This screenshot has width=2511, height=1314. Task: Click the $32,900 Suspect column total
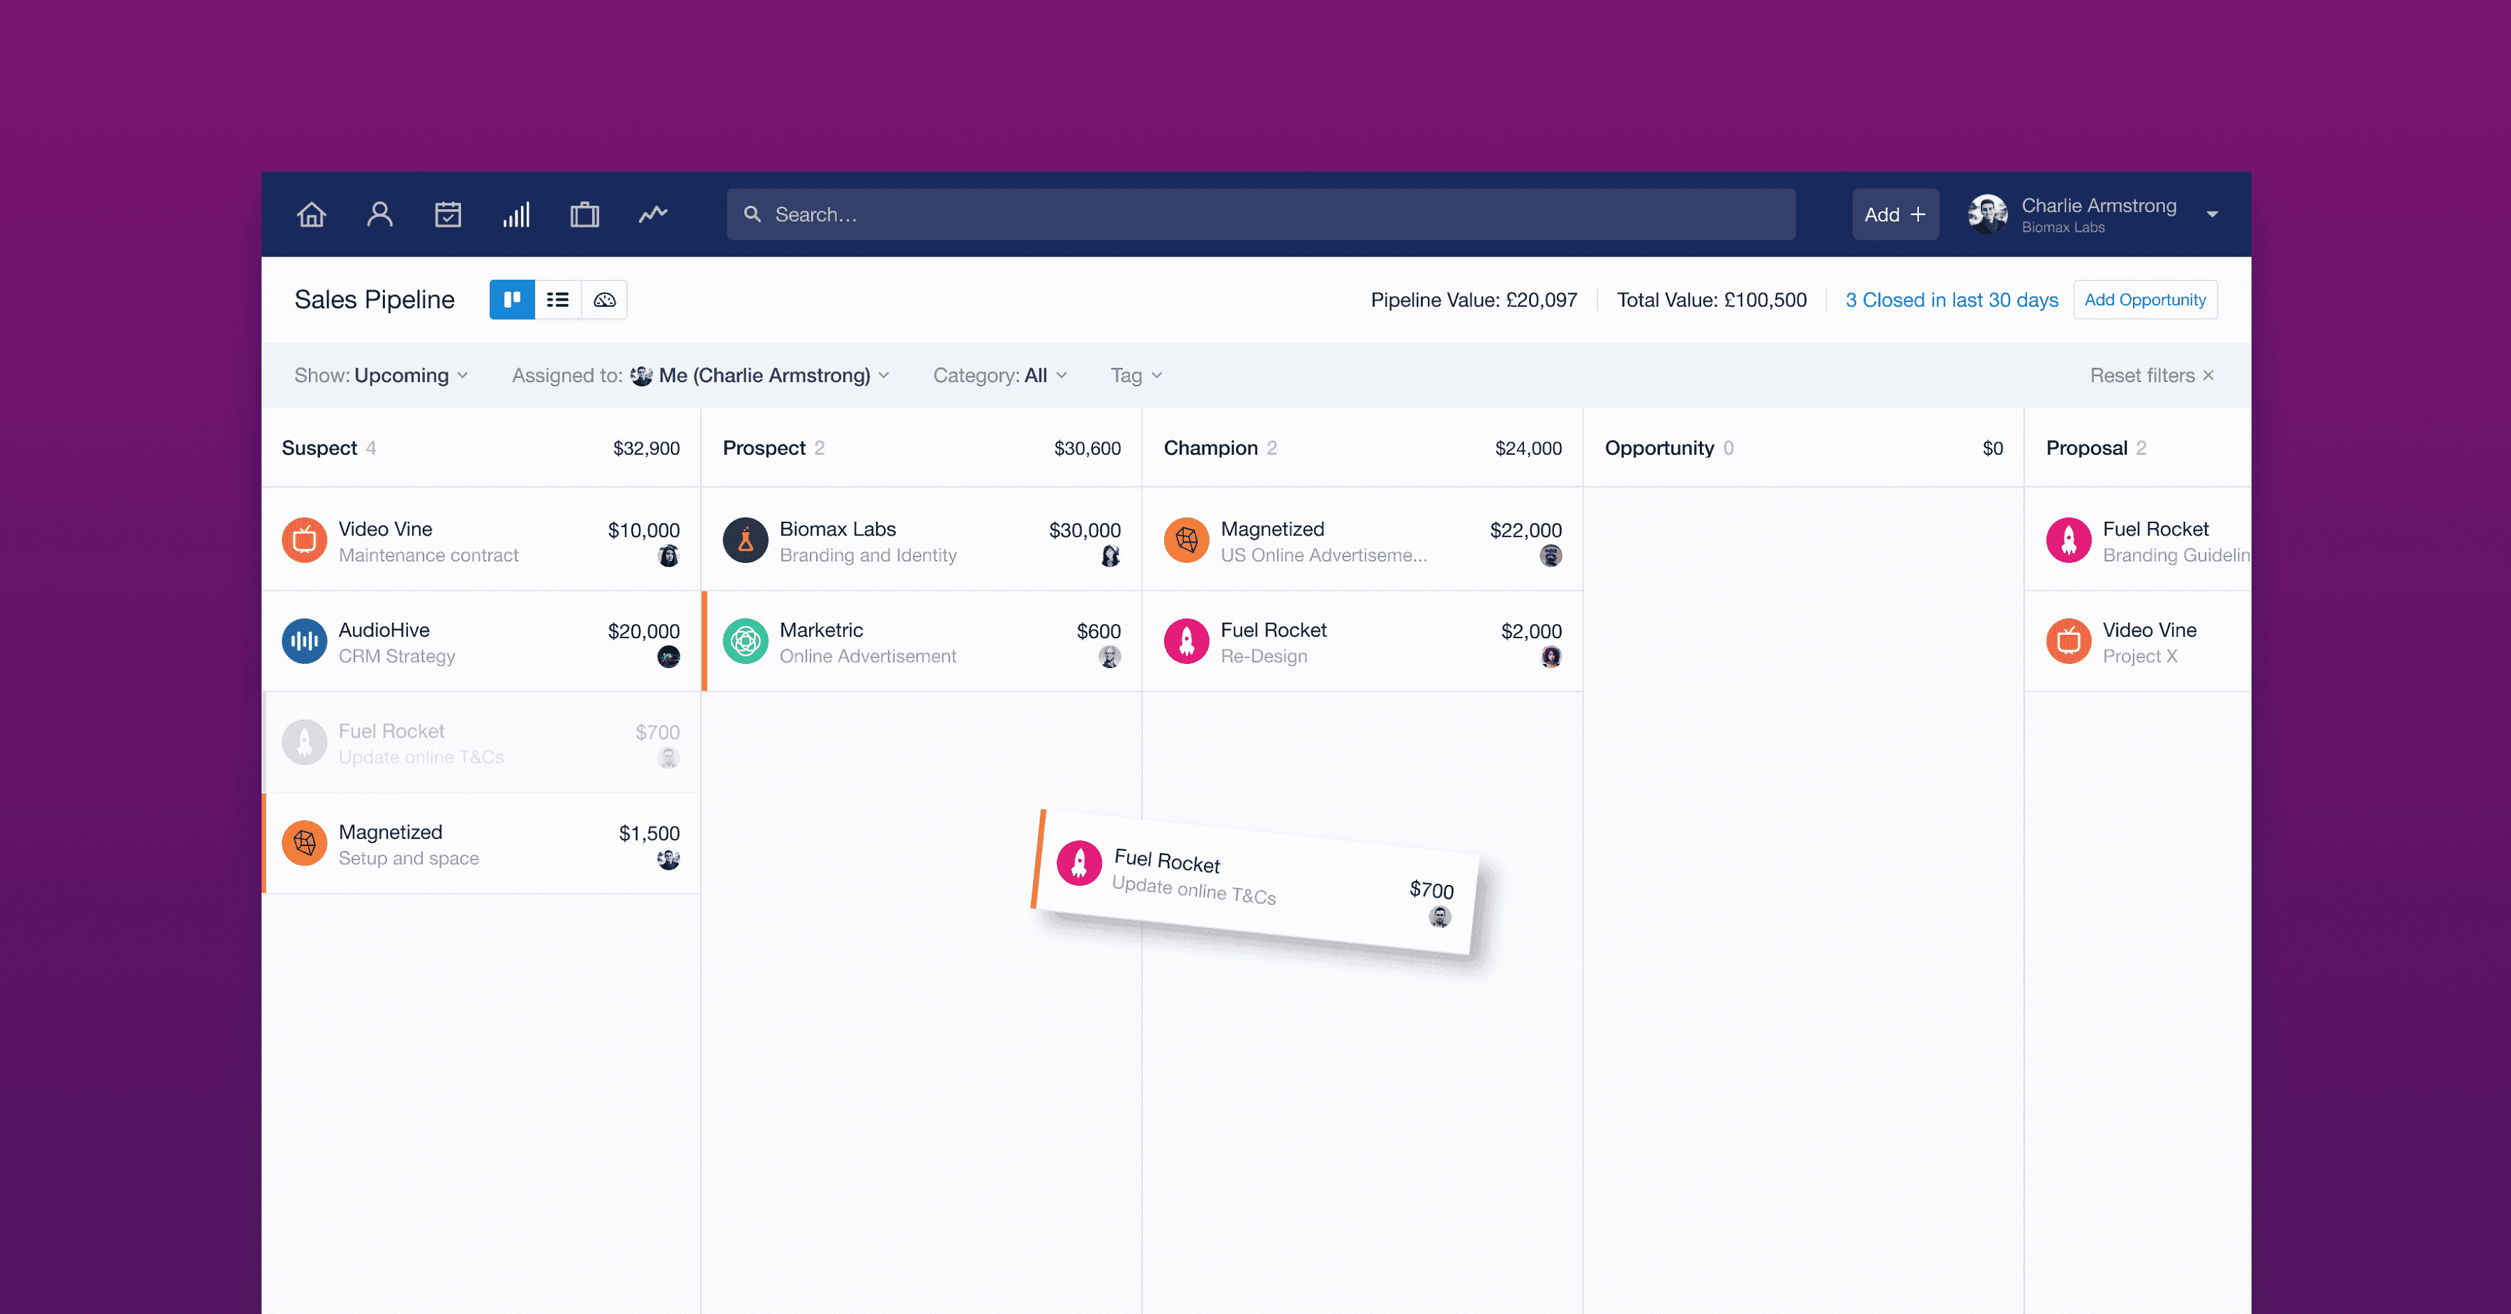(647, 448)
